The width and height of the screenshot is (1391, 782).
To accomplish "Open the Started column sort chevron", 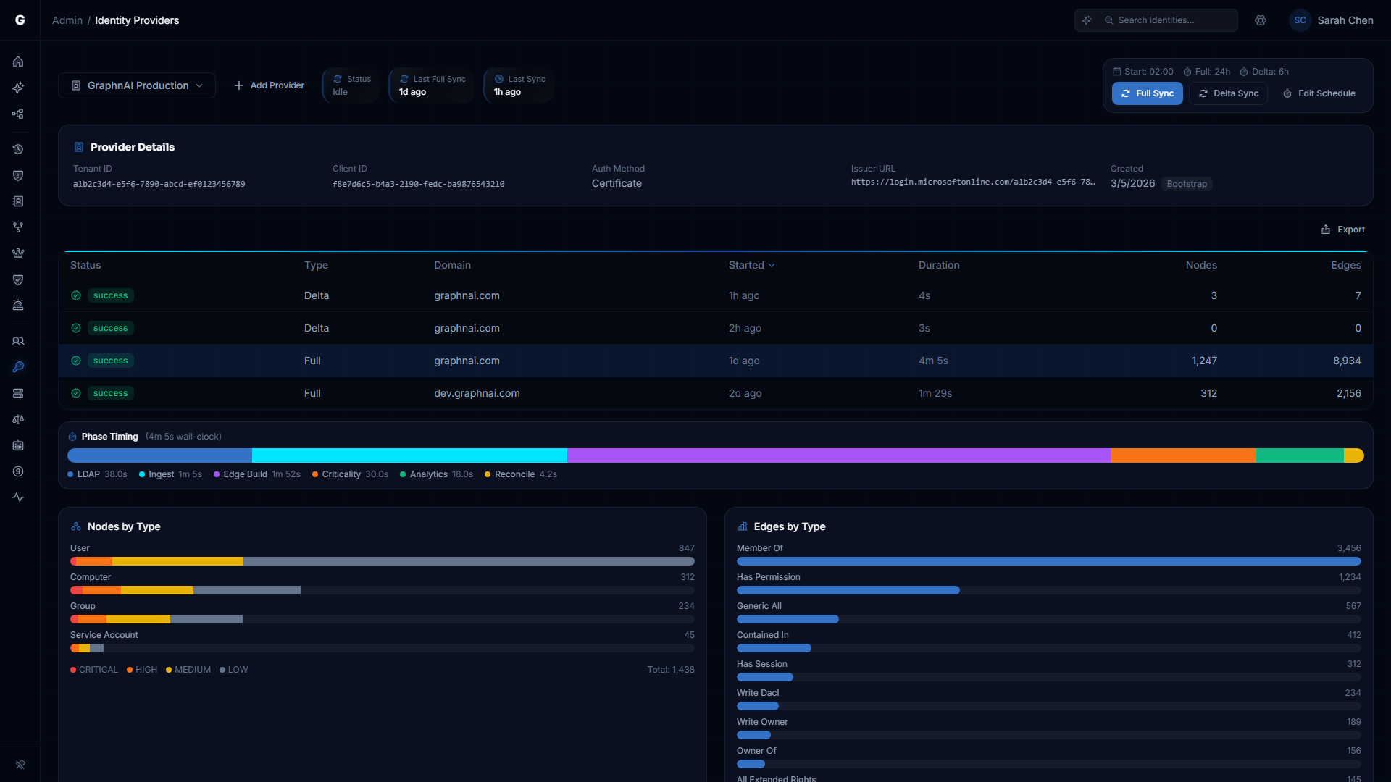I will tap(771, 265).
